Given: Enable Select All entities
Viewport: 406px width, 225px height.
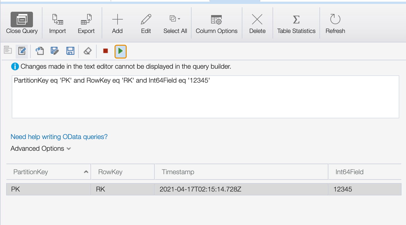Looking at the screenshot, I should [173, 23].
